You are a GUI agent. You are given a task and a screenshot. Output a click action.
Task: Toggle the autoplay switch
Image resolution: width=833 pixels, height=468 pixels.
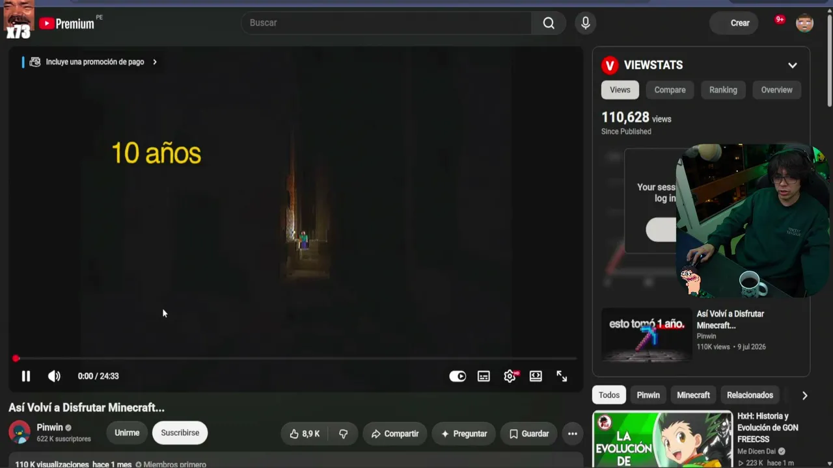coord(457,376)
